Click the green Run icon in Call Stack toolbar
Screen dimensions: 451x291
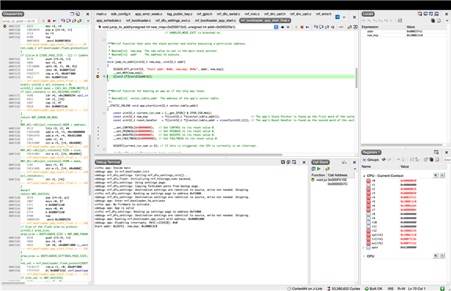[x=319, y=169]
